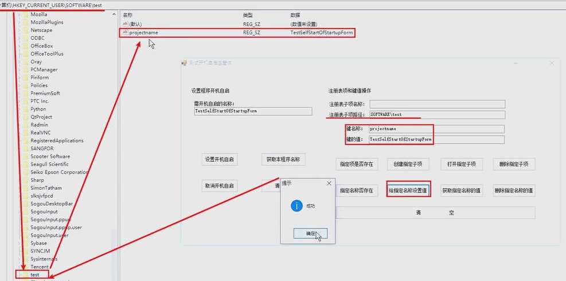Click the 给指定名称设置值 button

[408, 190]
